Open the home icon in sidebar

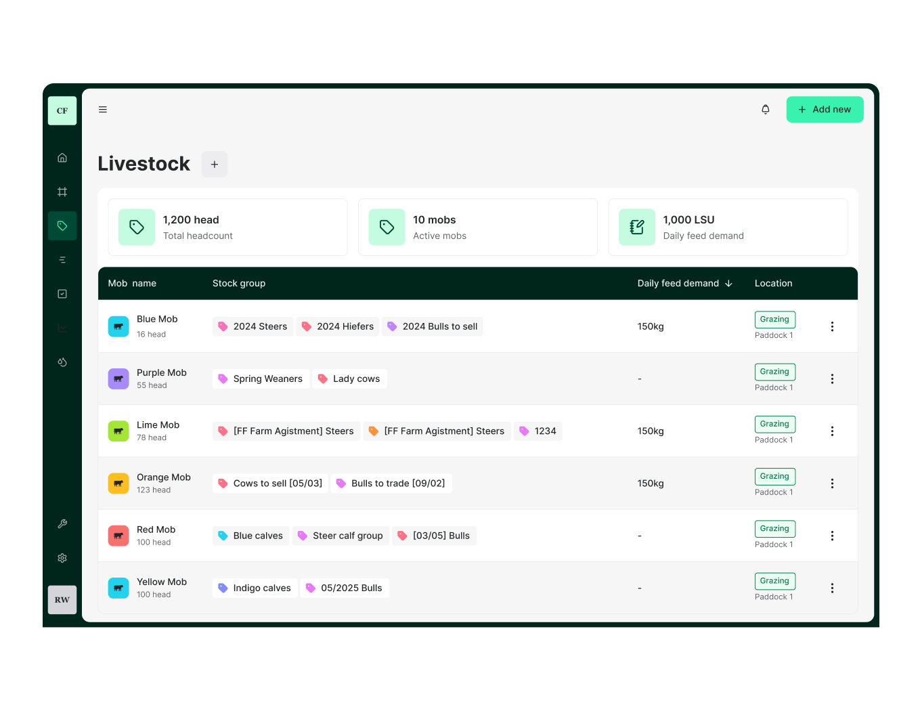62,158
